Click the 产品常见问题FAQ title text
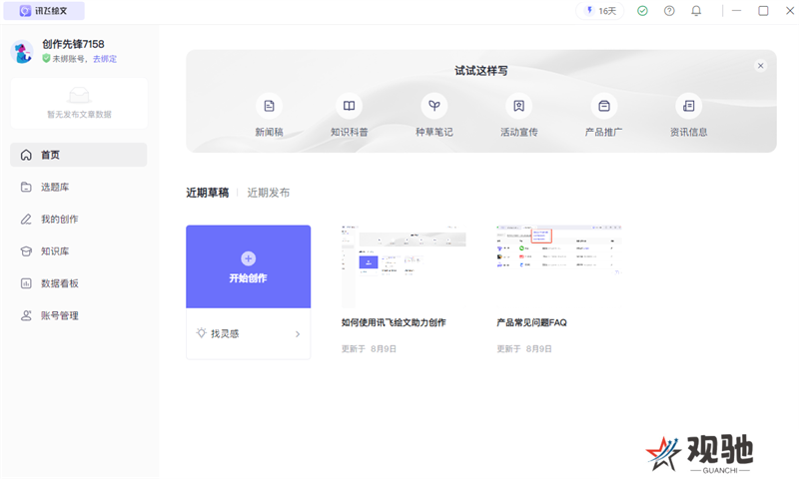This screenshot has height=479, width=799. [531, 322]
